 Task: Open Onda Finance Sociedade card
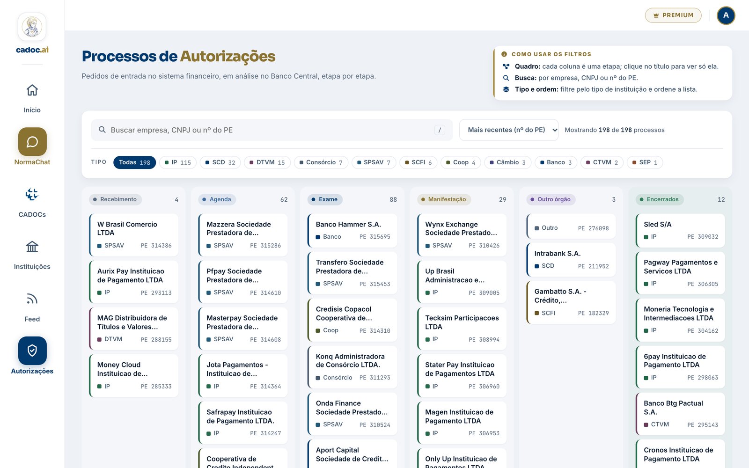(352, 414)
